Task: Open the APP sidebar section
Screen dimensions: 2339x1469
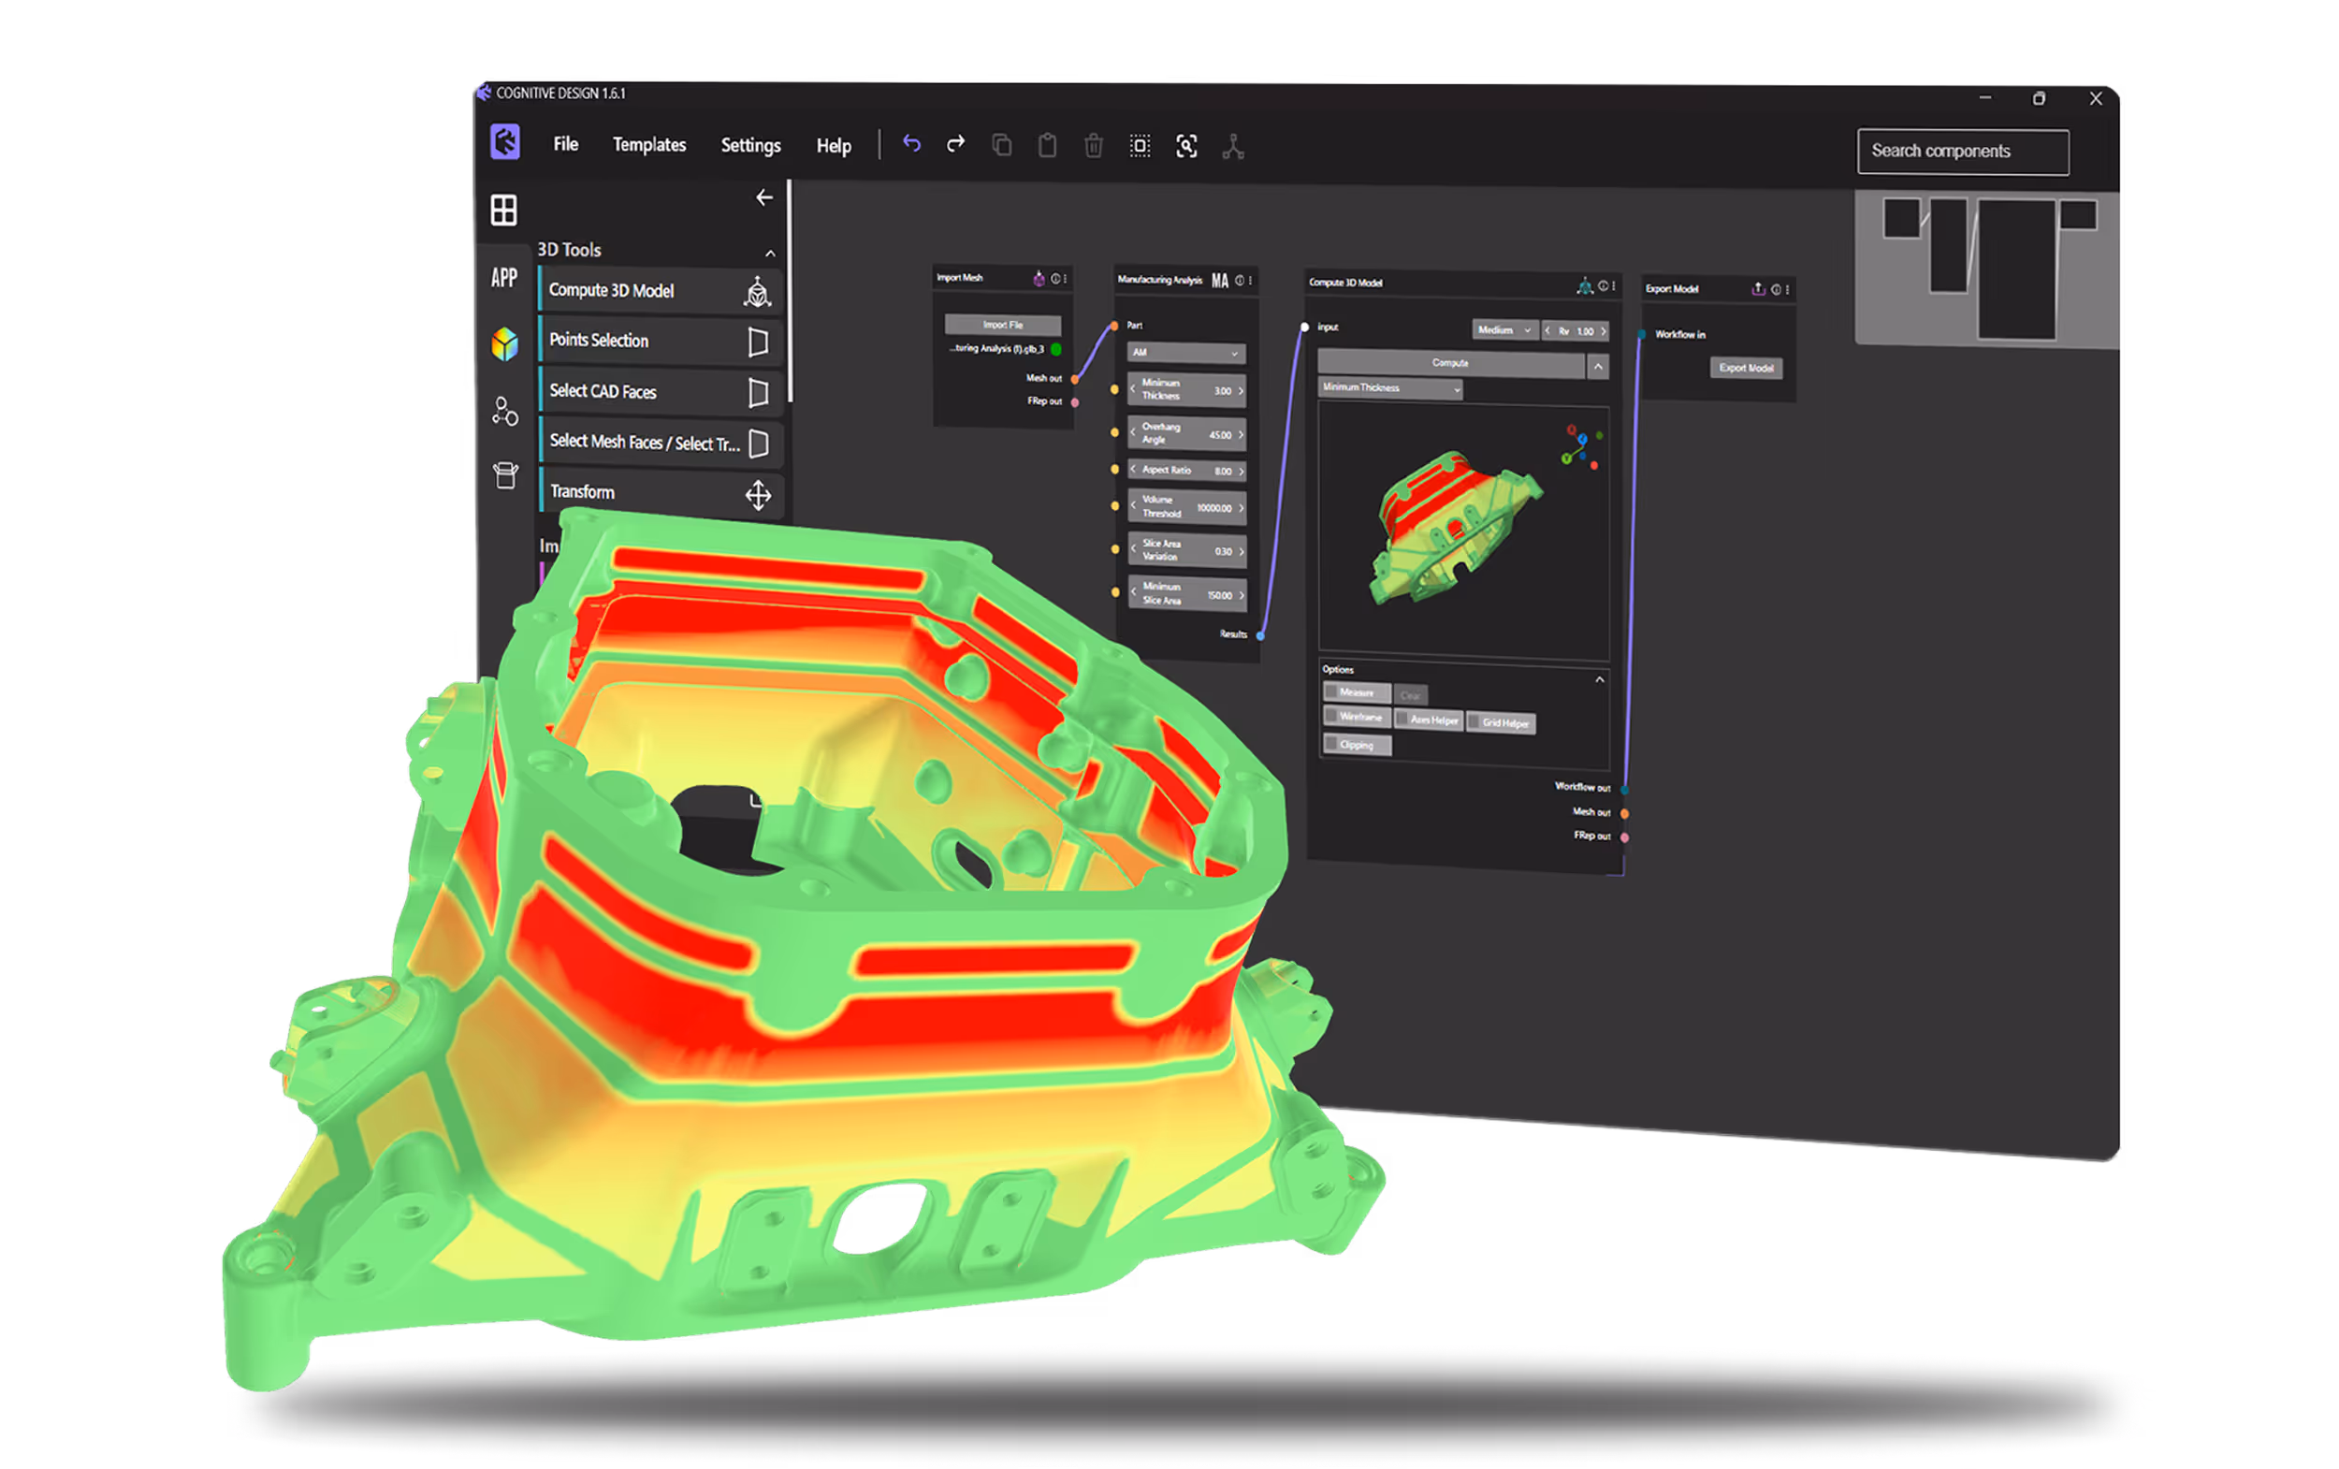Action: pos(503,278)
